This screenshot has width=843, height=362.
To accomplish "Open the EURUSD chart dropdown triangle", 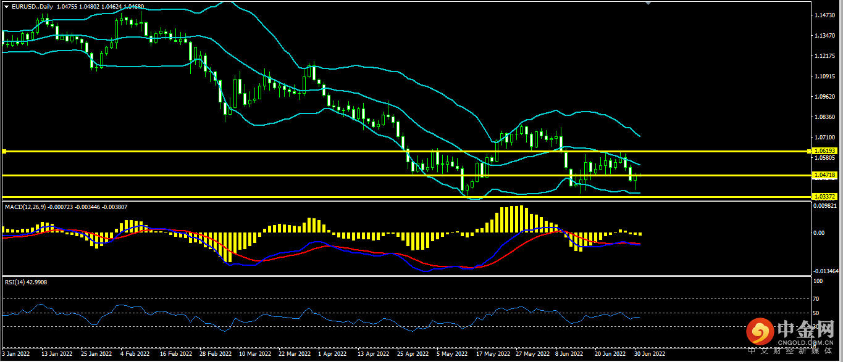I will click(6, 6).
